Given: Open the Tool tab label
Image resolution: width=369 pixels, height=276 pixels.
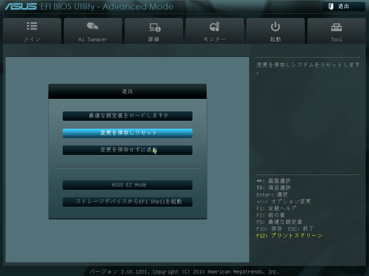Looking at the screenshot, I should (x=337, y=40).
